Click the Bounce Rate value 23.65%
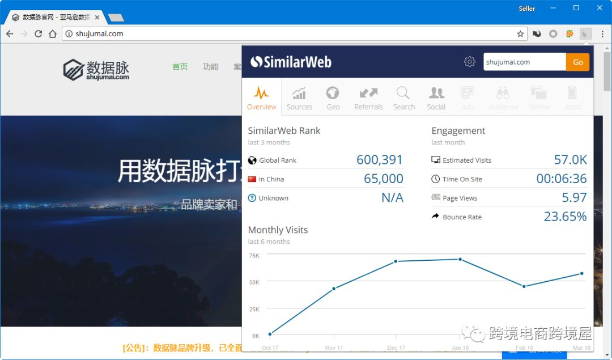The width and height of the screenshot is (612, 360). [565, 217]
